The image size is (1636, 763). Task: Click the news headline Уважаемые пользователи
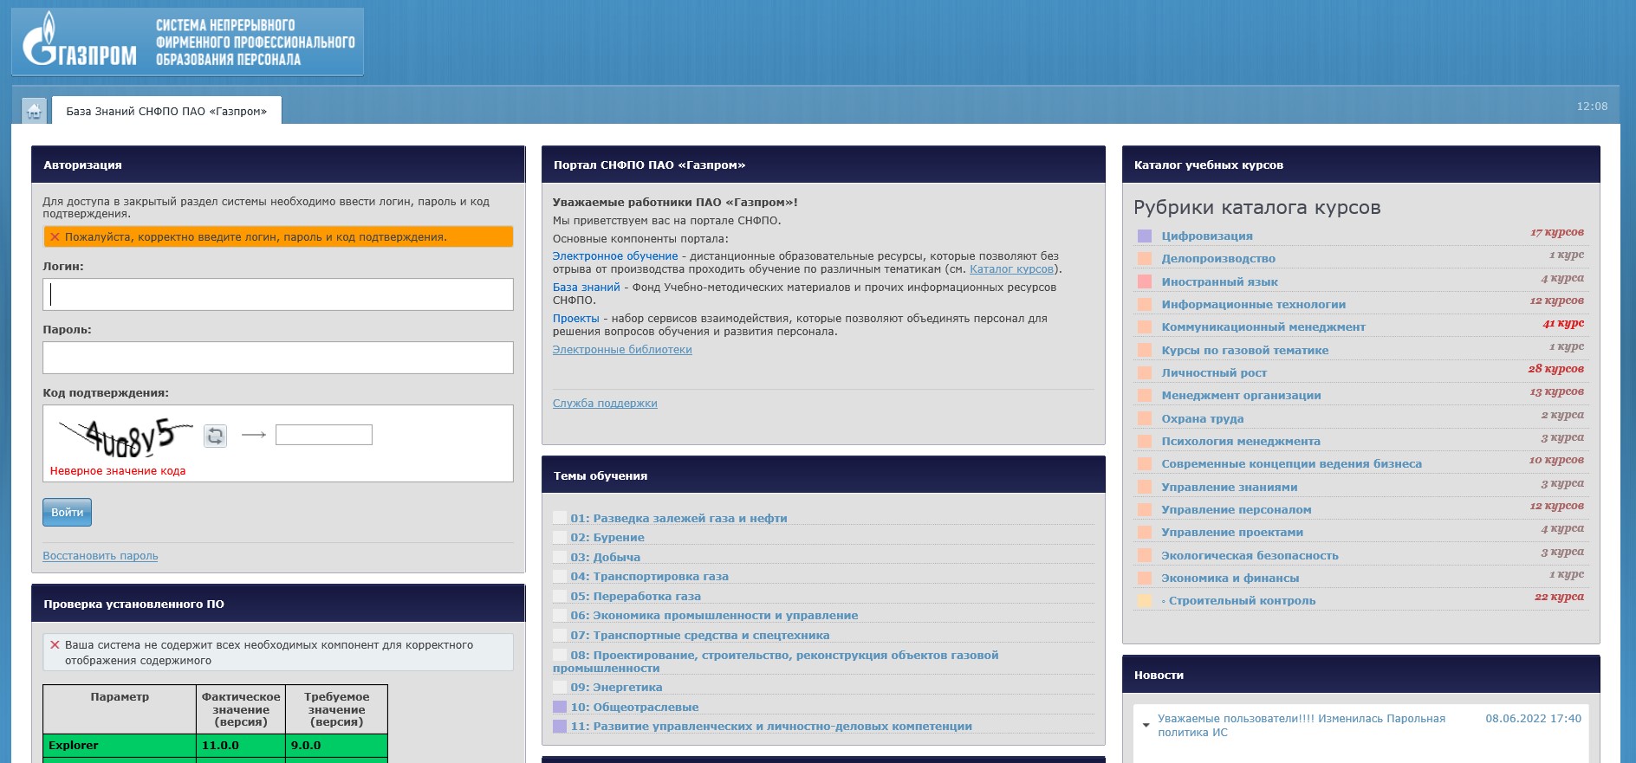[x=1302, y=726]
